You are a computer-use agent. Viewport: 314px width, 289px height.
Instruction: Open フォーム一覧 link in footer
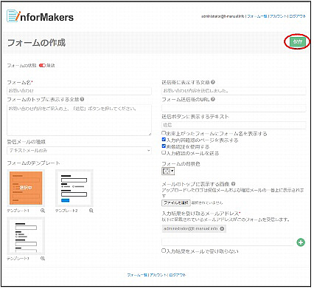tap(137, 275)
